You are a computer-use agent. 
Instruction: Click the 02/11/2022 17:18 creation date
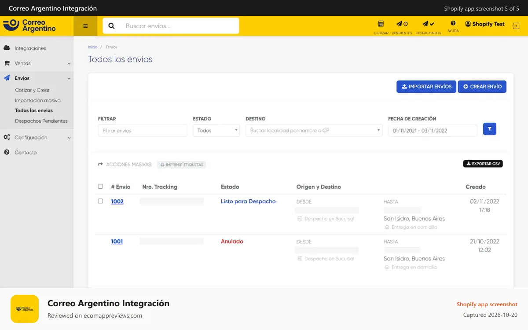[484, 206]
